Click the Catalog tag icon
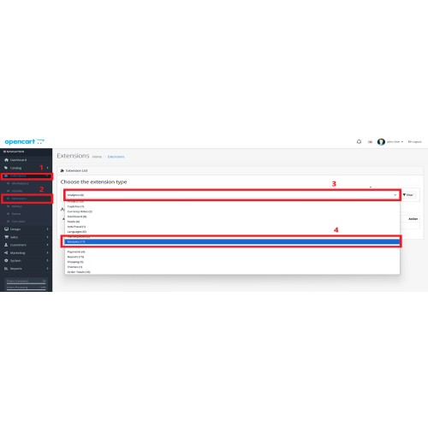 (x=6, y=168)
